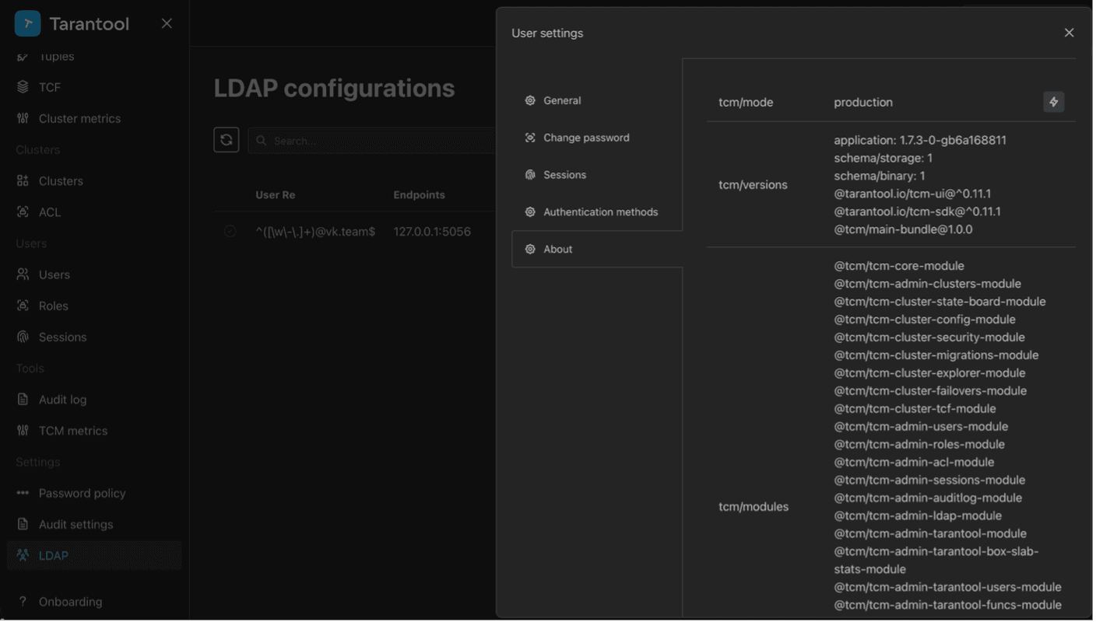
Task: Click the TCM metrics sliders icon
Action: (23, 430)
